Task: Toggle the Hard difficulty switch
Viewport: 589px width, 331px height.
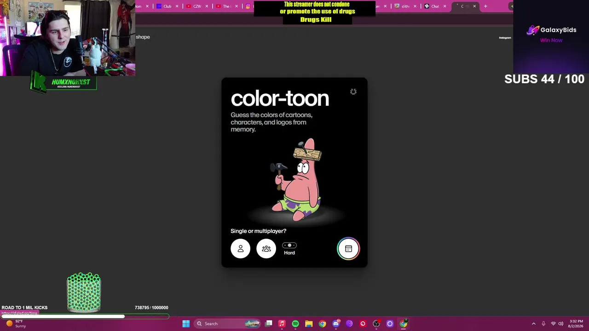Action: pyautogui.click(x=289, y=245)
